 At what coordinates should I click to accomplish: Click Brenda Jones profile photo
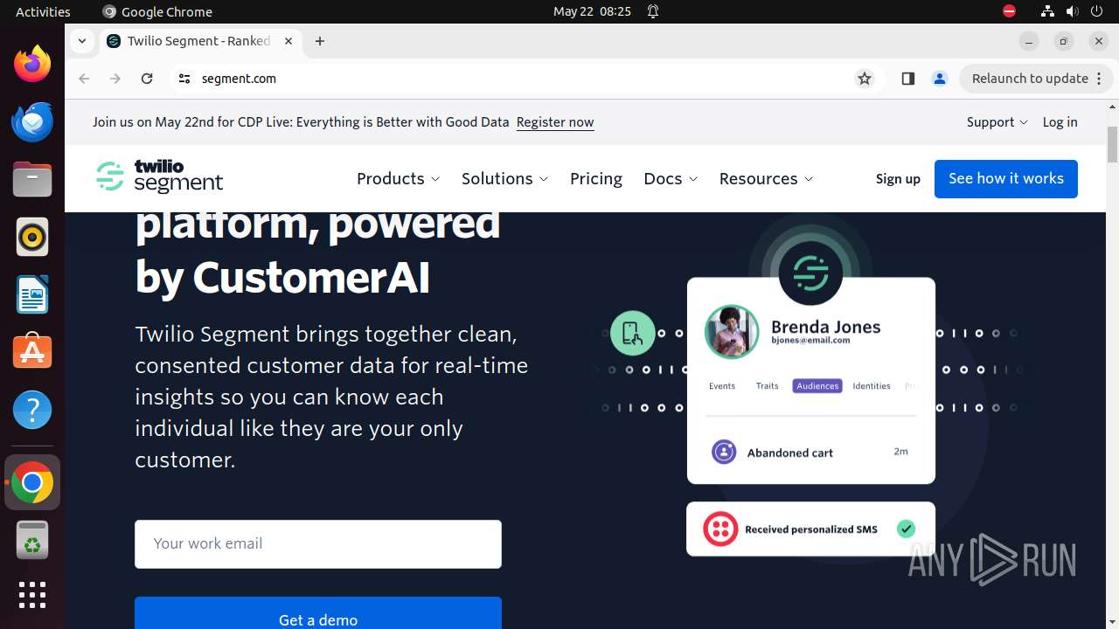click(732, 332)
